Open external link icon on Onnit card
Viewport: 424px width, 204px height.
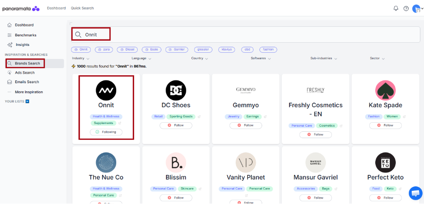[x=120, y=123]
